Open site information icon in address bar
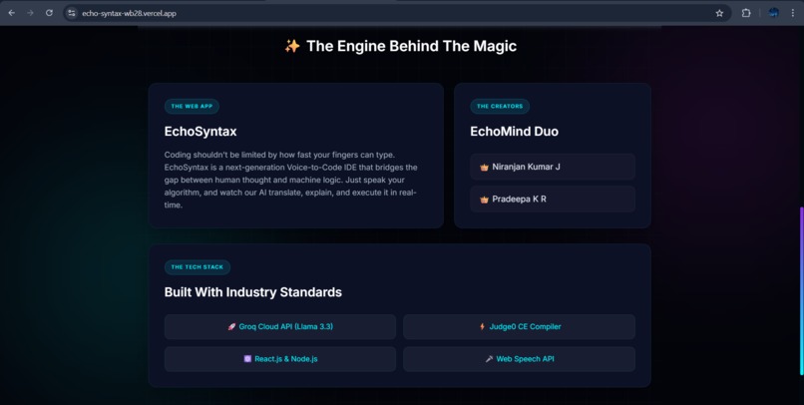 [x=72, y=13]
